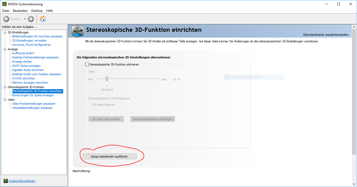Click Setup-Assistenten ausführen button
Viewport: 357px width, 187px height.
tap(110, 156)
